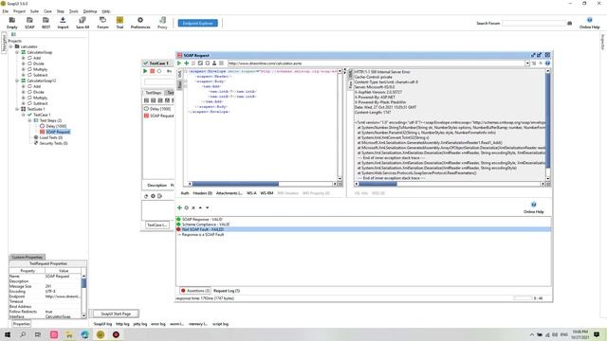607x341 pixels.
Task: Open the error log tab
Action: (158, 324)
